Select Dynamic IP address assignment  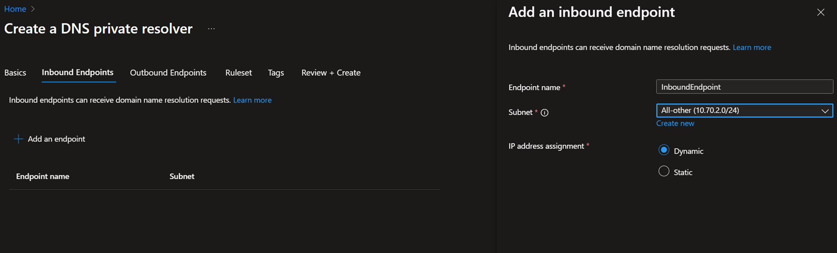point(663,151)
